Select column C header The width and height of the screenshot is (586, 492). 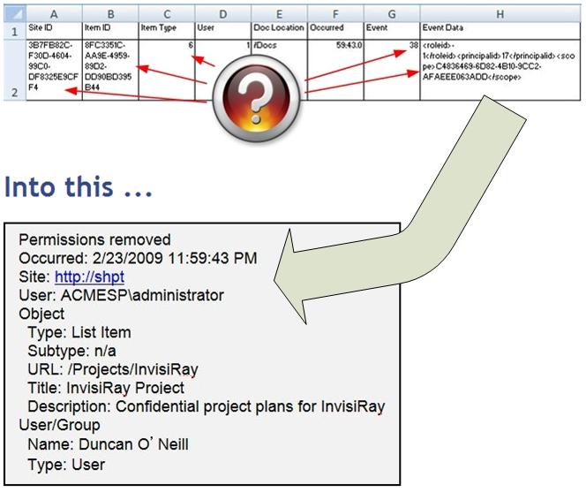pos(166,11)
